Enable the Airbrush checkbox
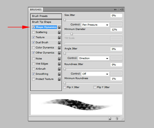This screenshot has width=154, height=128. point(33,69)
